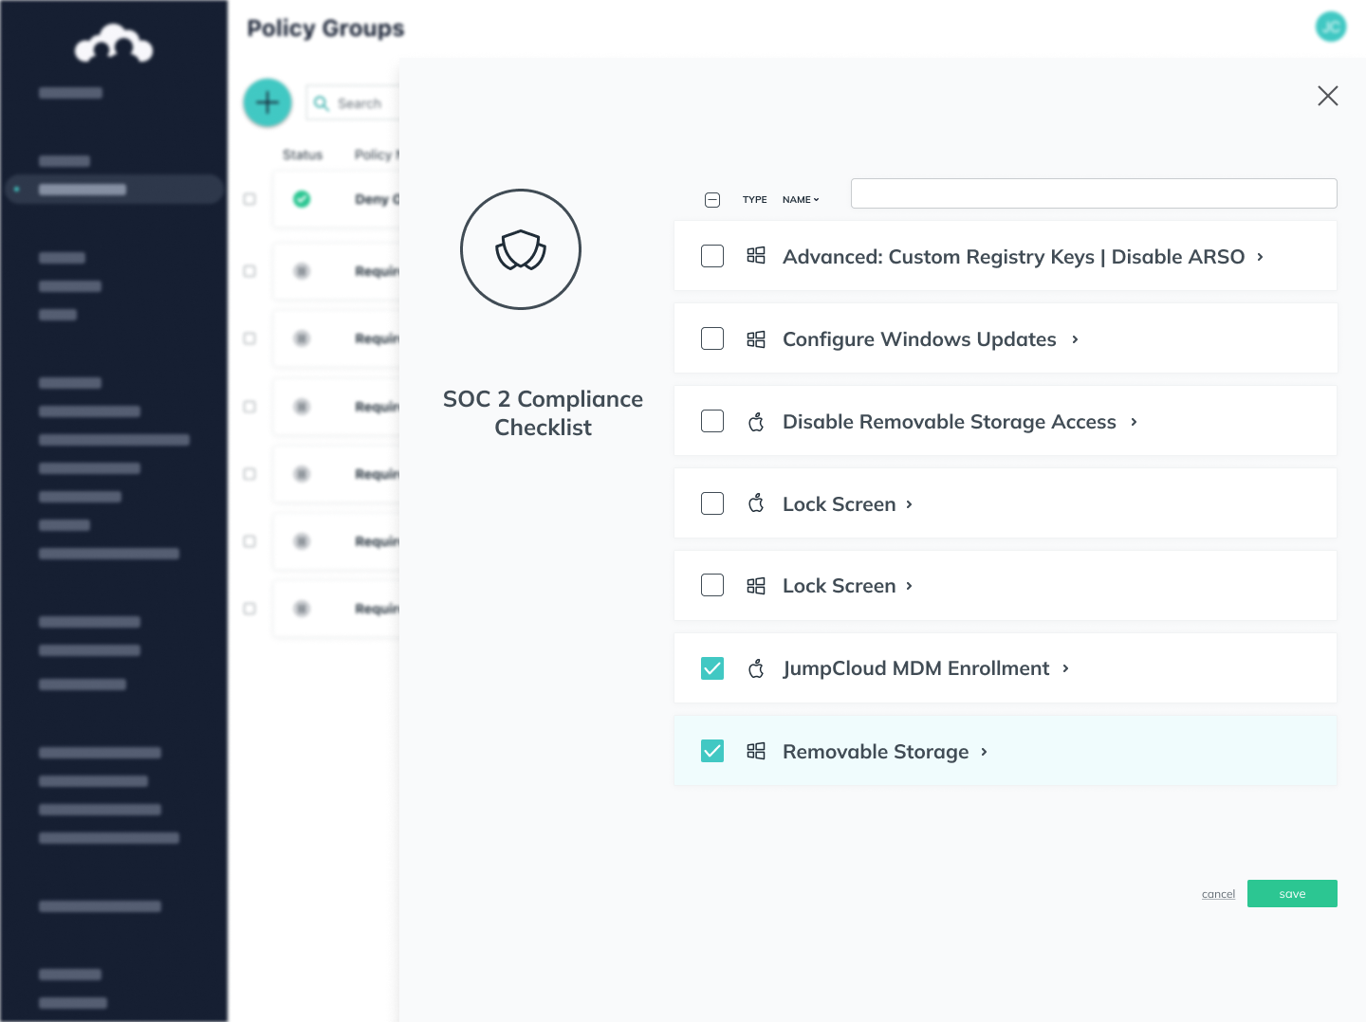Click Windows icon beside Configure Windows Updates

[x=756, y=339]
